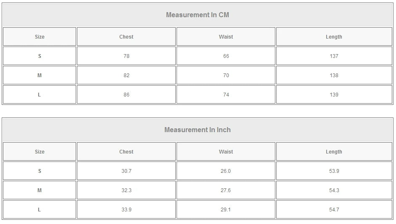Select the chest value 33.9 cell
The height and width of the screenshot is (224, 396).
(127, 210)
